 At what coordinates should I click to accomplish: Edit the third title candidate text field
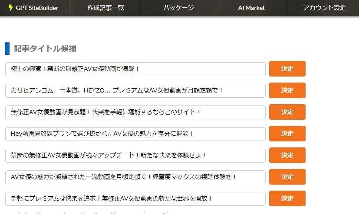click(135, 112)
